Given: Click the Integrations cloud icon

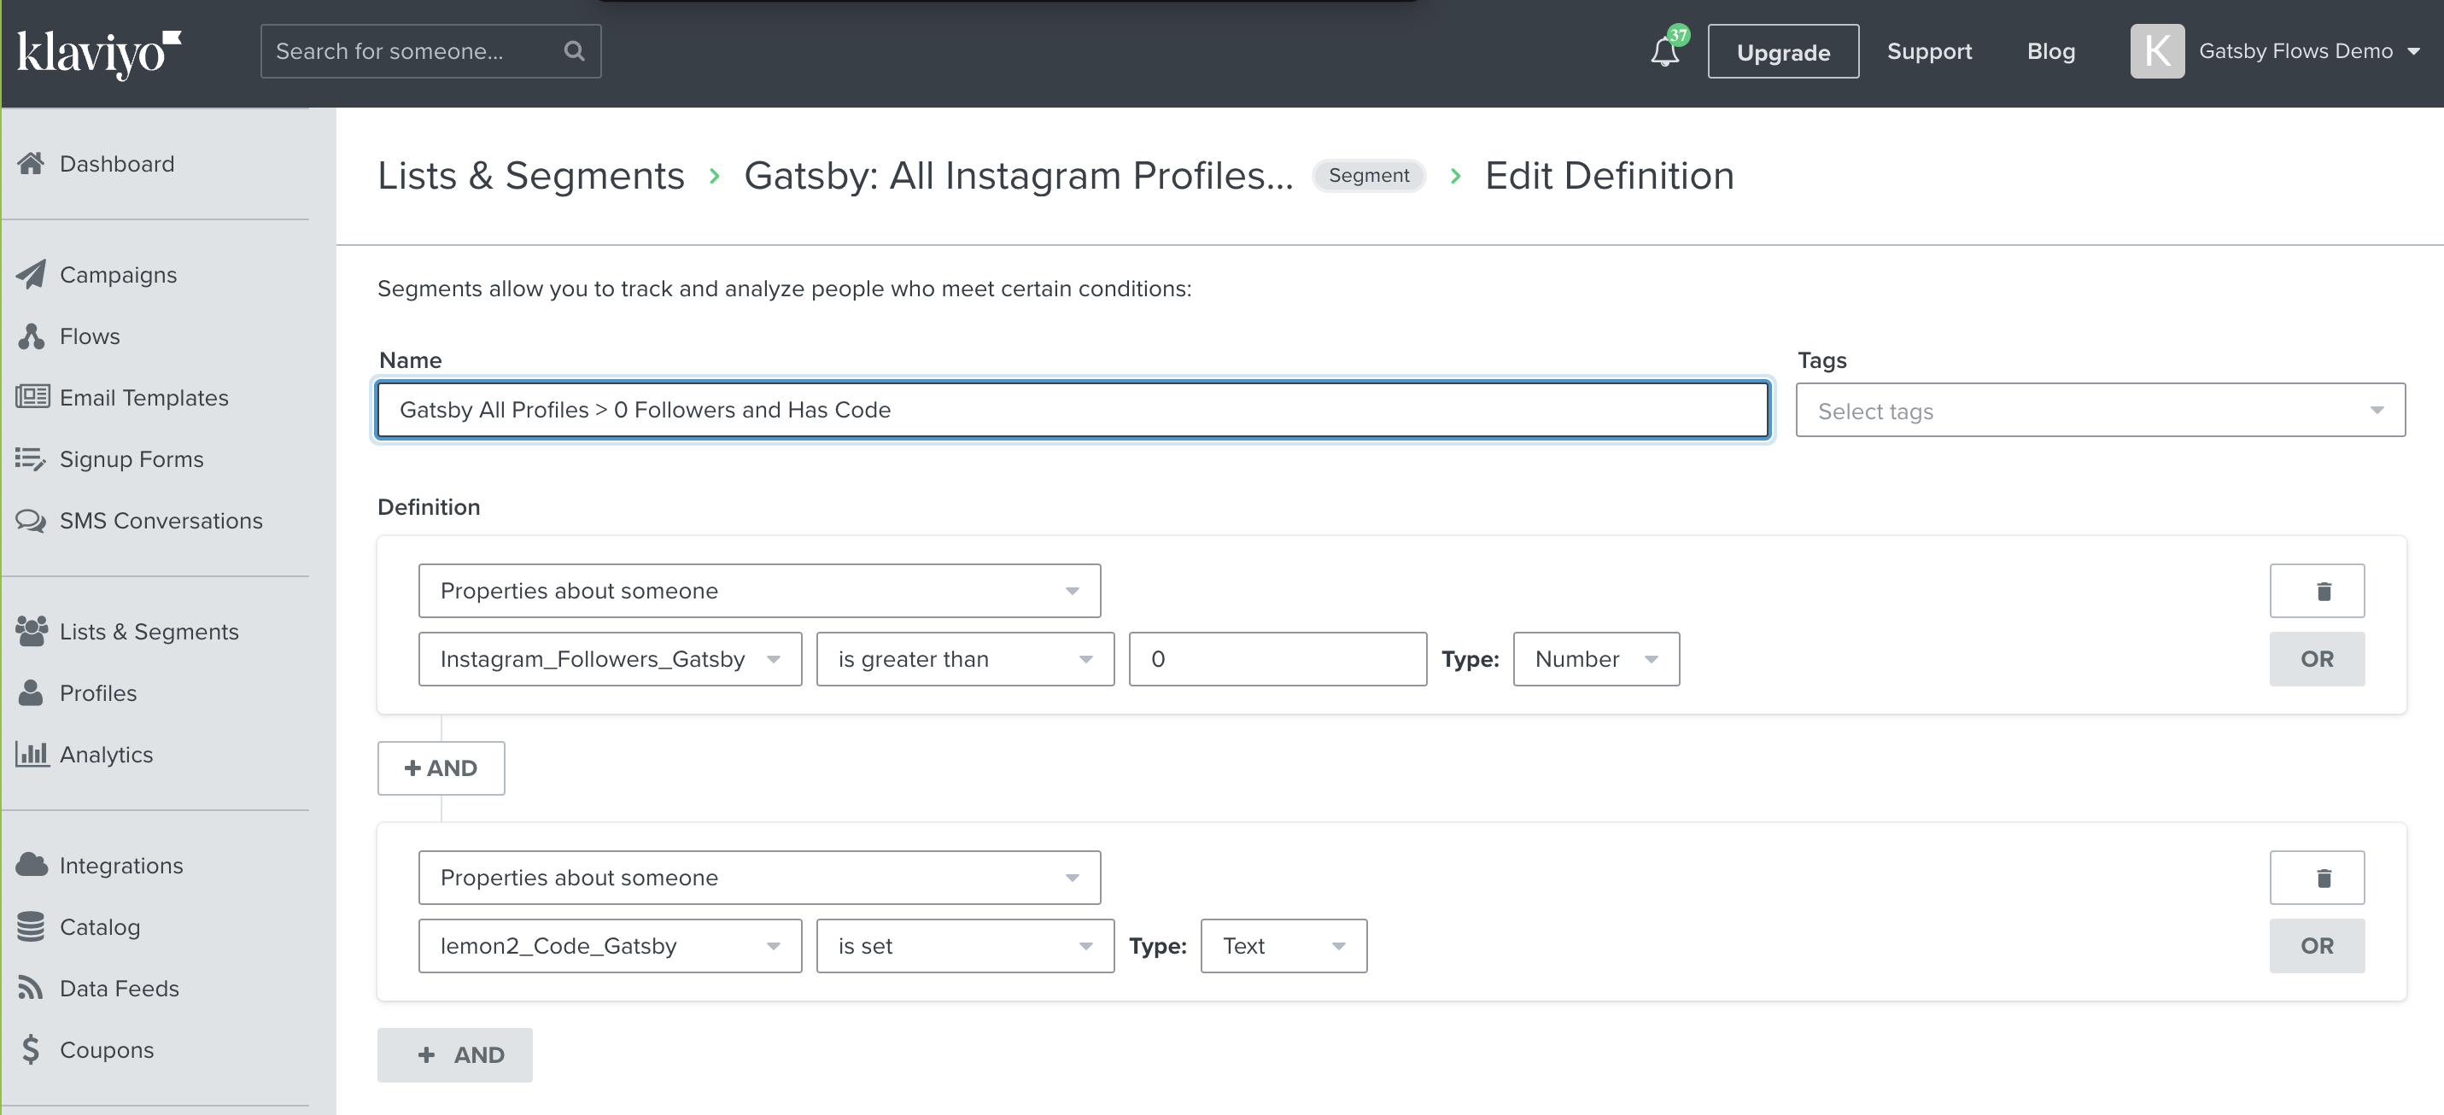Looking at the screenshot, I should 32,865.
